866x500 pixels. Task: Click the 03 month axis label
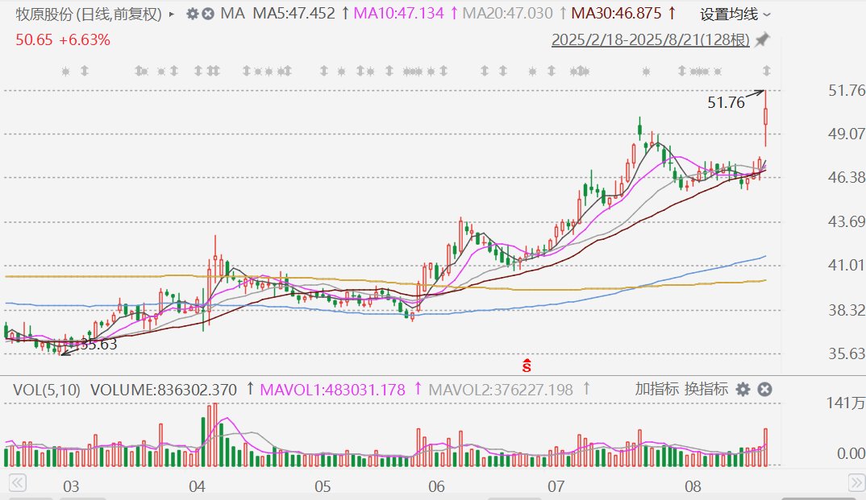[71, 486]
